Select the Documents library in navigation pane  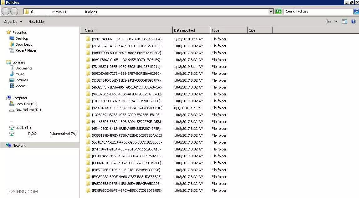coord(24,68)
